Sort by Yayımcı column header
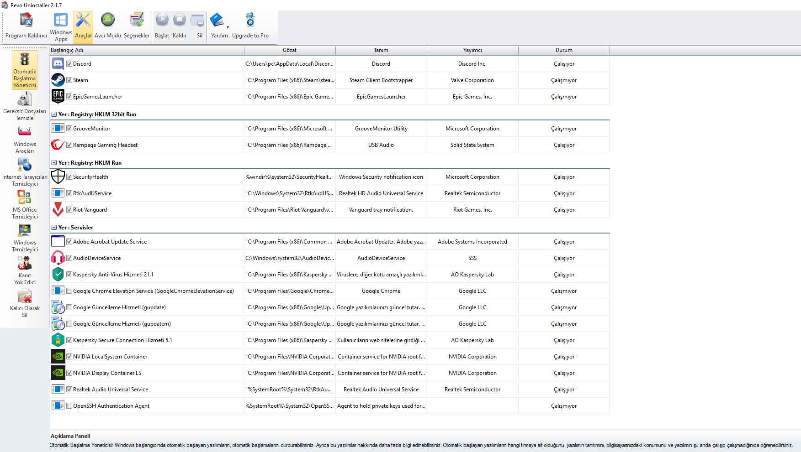Screen dimensions: 801x452 coord(472,50)
